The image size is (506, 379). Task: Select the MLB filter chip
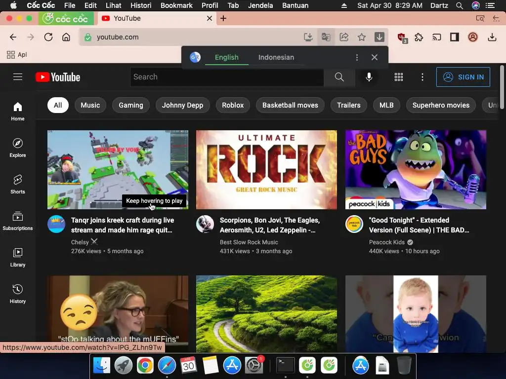[386, 105]
